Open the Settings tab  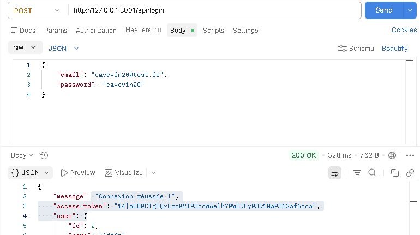[245, 30]
